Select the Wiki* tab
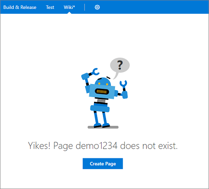Screen dimensions: 209x189 click(x=70, y=7)
